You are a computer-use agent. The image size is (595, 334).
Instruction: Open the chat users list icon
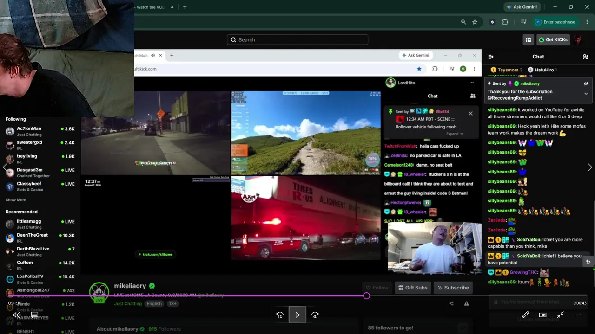pyautogui.click(x=586, y=57)
